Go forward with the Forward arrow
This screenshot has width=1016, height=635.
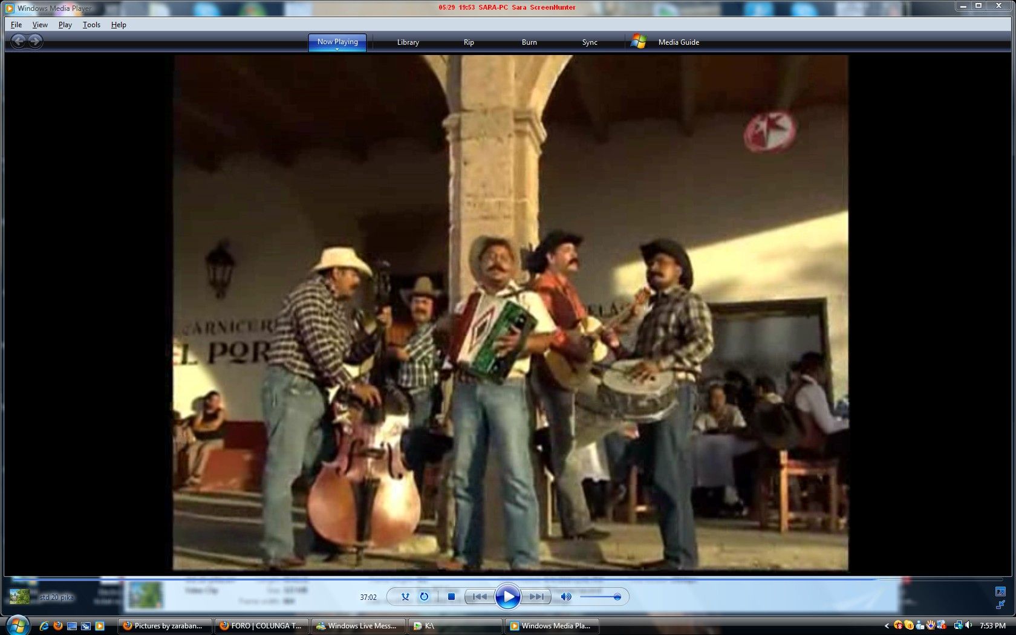pos(36,41)
